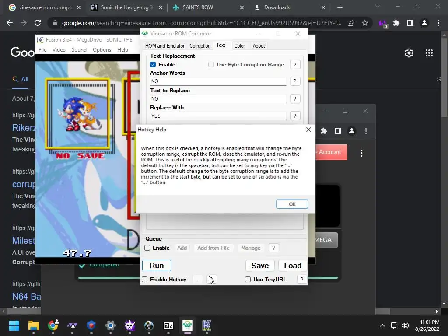Image resolution: width=448 pixels, height=336 pixels.
Task: Open Google search settings gear
Action: coord(409,53)
